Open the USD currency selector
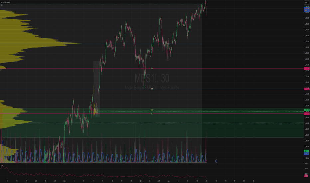The height and width of the screenshot is (183, 310). [x=306, y=3]
